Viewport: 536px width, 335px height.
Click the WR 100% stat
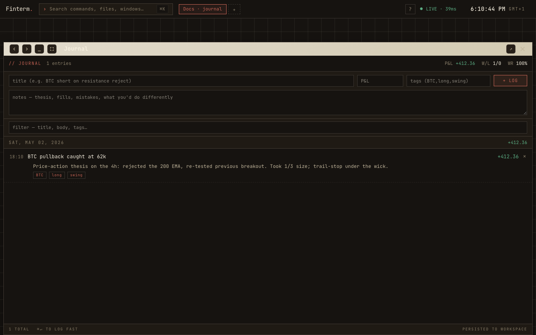pos(518,64)
